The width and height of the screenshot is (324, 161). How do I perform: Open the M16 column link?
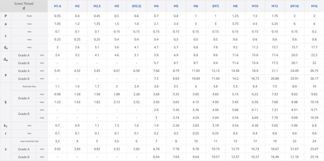coord(314,6)
